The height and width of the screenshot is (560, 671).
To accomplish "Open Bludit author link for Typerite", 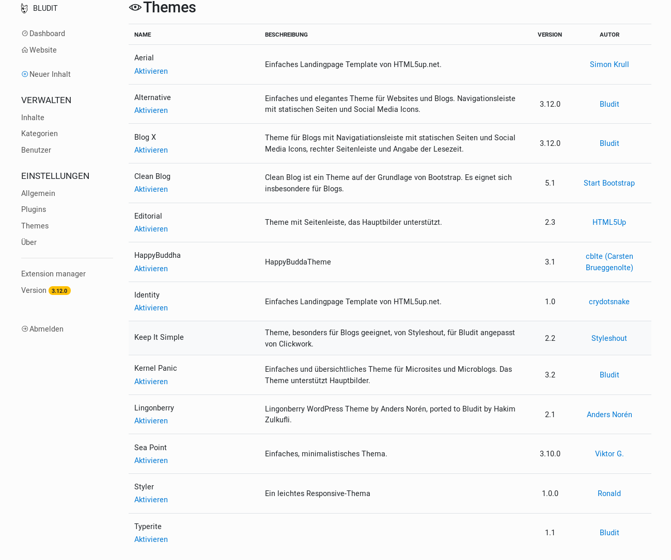I will click(609, 533).
